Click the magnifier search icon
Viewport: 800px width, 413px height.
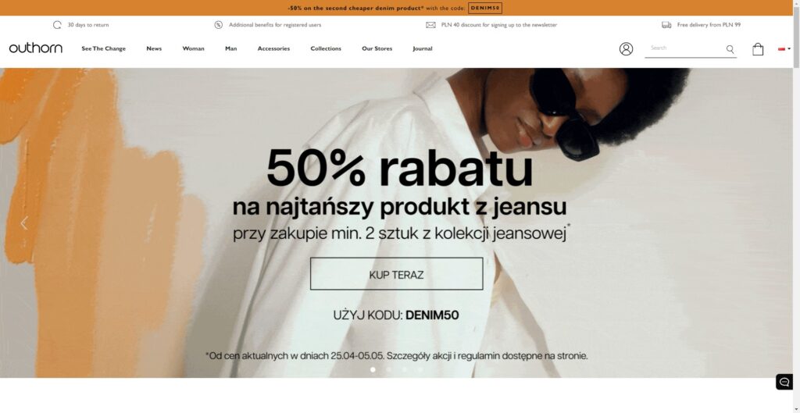click(730, 49)
